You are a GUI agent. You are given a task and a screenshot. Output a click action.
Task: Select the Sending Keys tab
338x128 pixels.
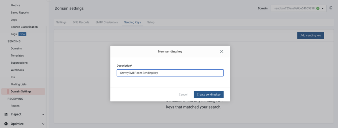click(x=132, y=22)
